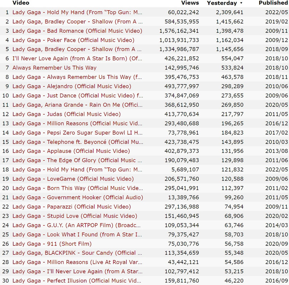
Task: Select published date 2020/09
Action: [276, 244]
